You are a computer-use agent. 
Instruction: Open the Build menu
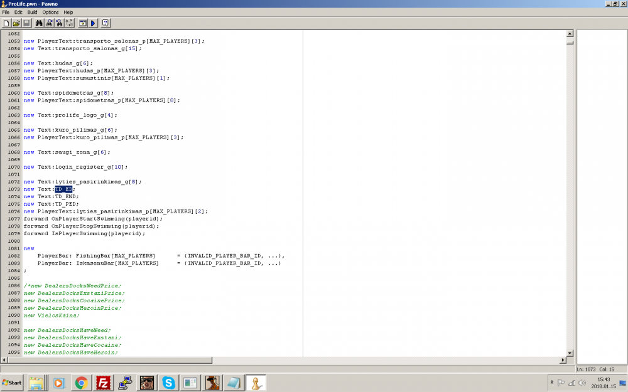tap(33, 13)
